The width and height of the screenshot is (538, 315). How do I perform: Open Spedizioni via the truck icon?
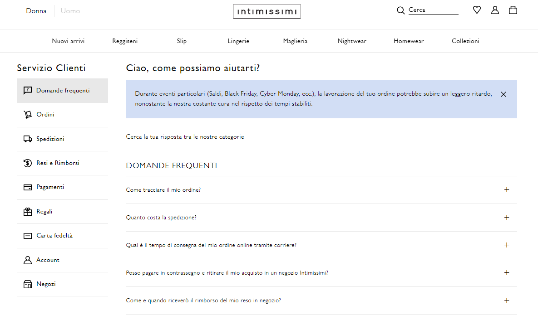[x=27, y=139]
